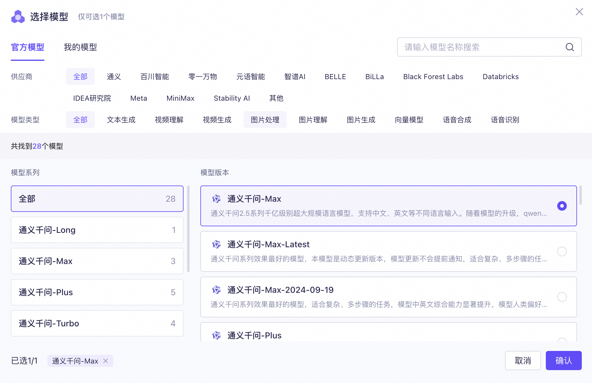Click the purple hexagon logo icon
592x383 pixels.
point(18,16)
